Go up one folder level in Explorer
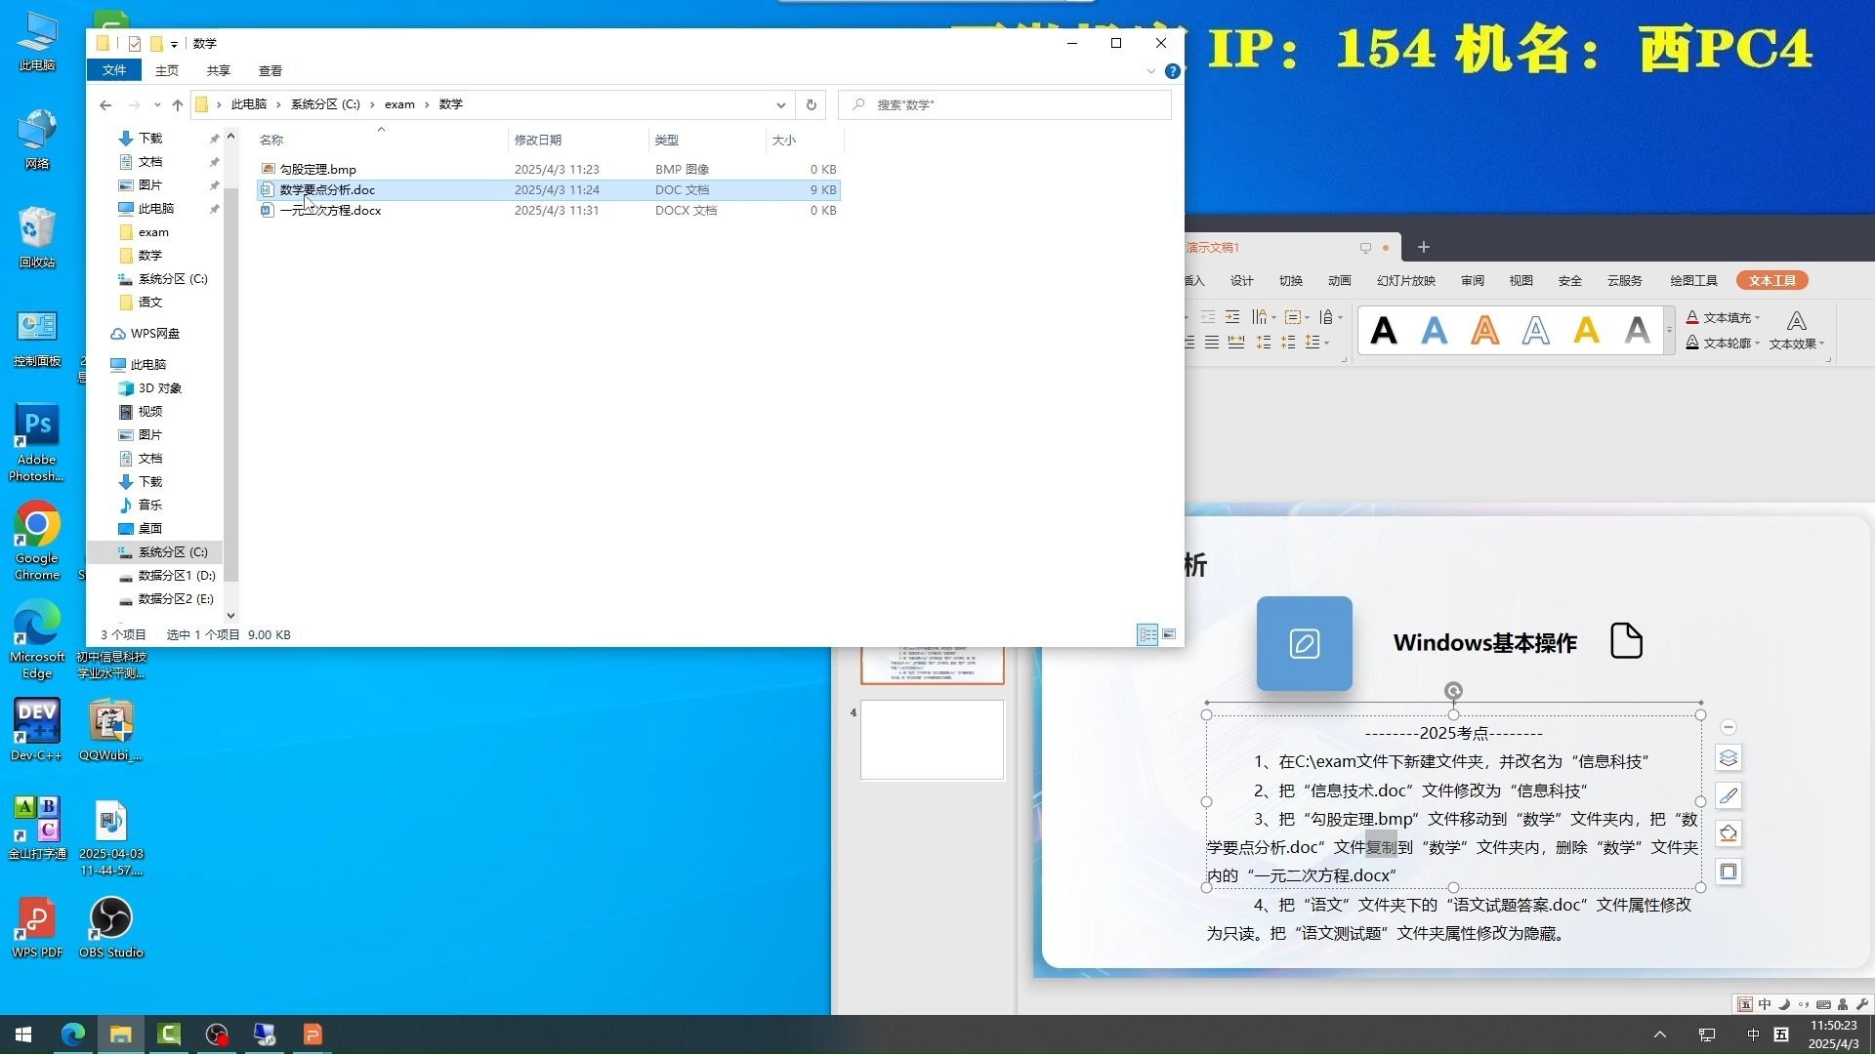 [x=177, y=104]
